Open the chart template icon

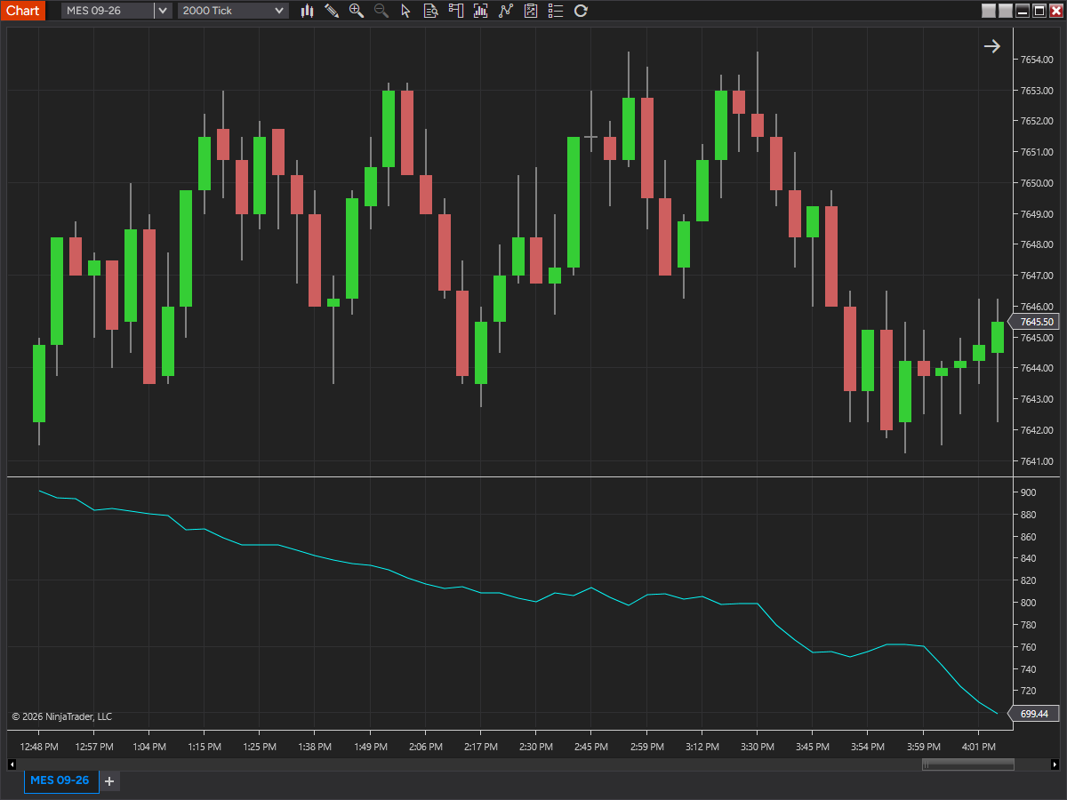(531, 11)
